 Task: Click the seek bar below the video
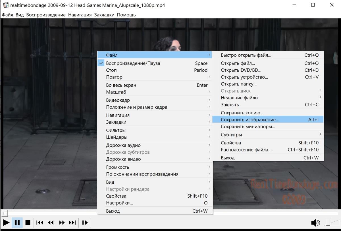[170, 213]
